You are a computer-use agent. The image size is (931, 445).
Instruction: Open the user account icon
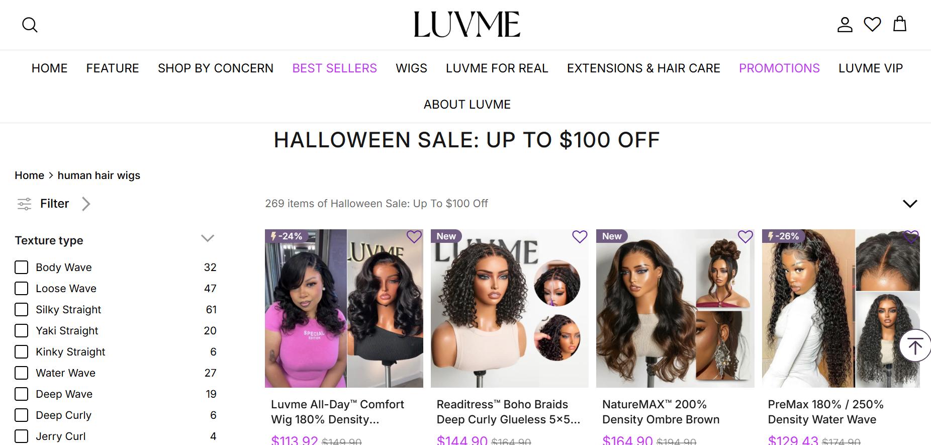click(845, 25)
